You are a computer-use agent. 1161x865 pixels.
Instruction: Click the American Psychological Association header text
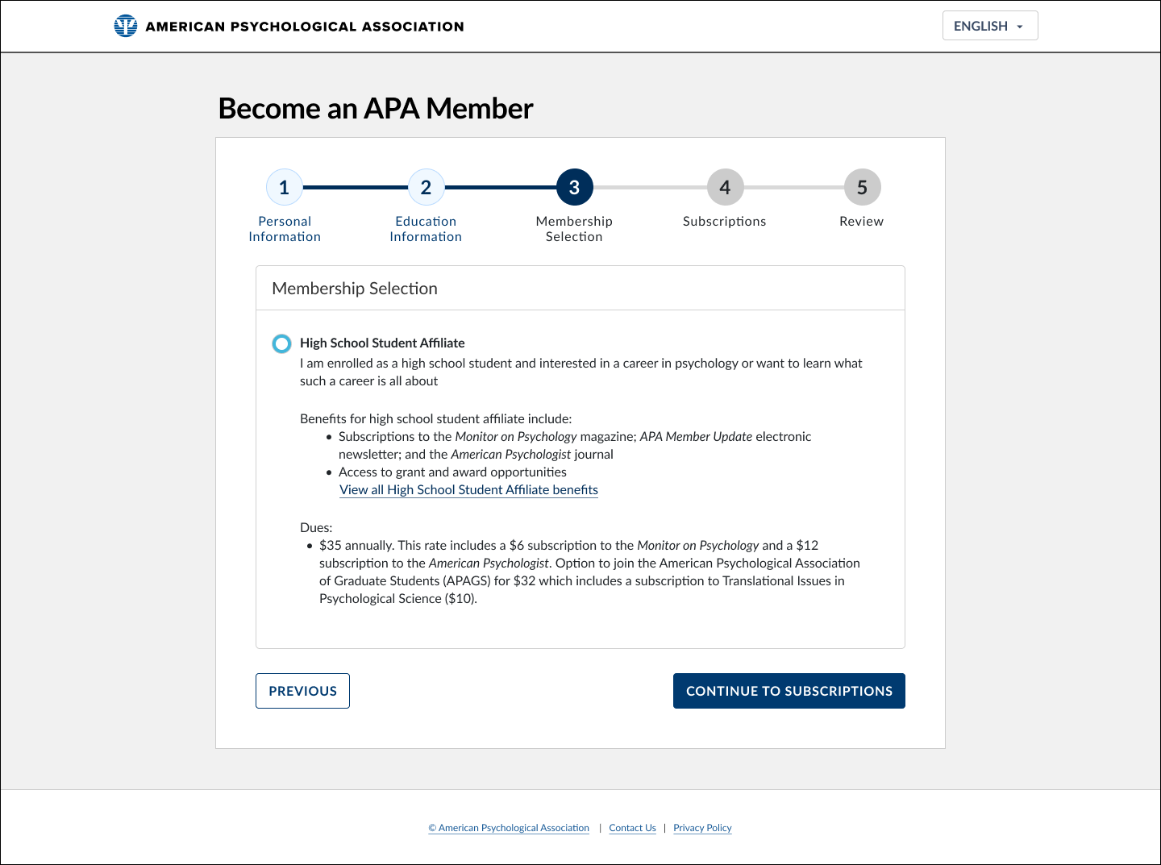click(305, 27)
